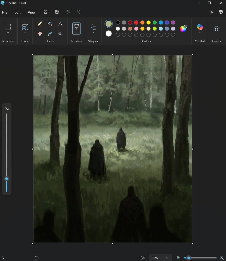Screen dimensions: 226x261
Task: Pick the dark gray color swatch
Action: (x=124, y=22)
